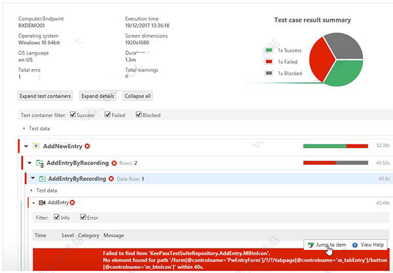Click failed icon on AddEntryByRecording Data Row 1

pyautogui.click(x=111, y=178)
